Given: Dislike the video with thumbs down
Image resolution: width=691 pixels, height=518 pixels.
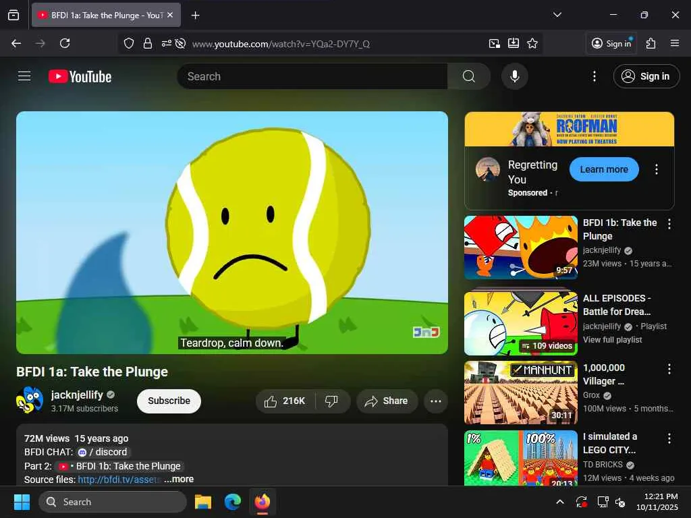Looking at the screenshot, I should click(331, 401).
